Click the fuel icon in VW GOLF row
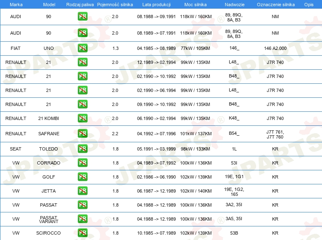The image size is (322, 240). point(82,177)
